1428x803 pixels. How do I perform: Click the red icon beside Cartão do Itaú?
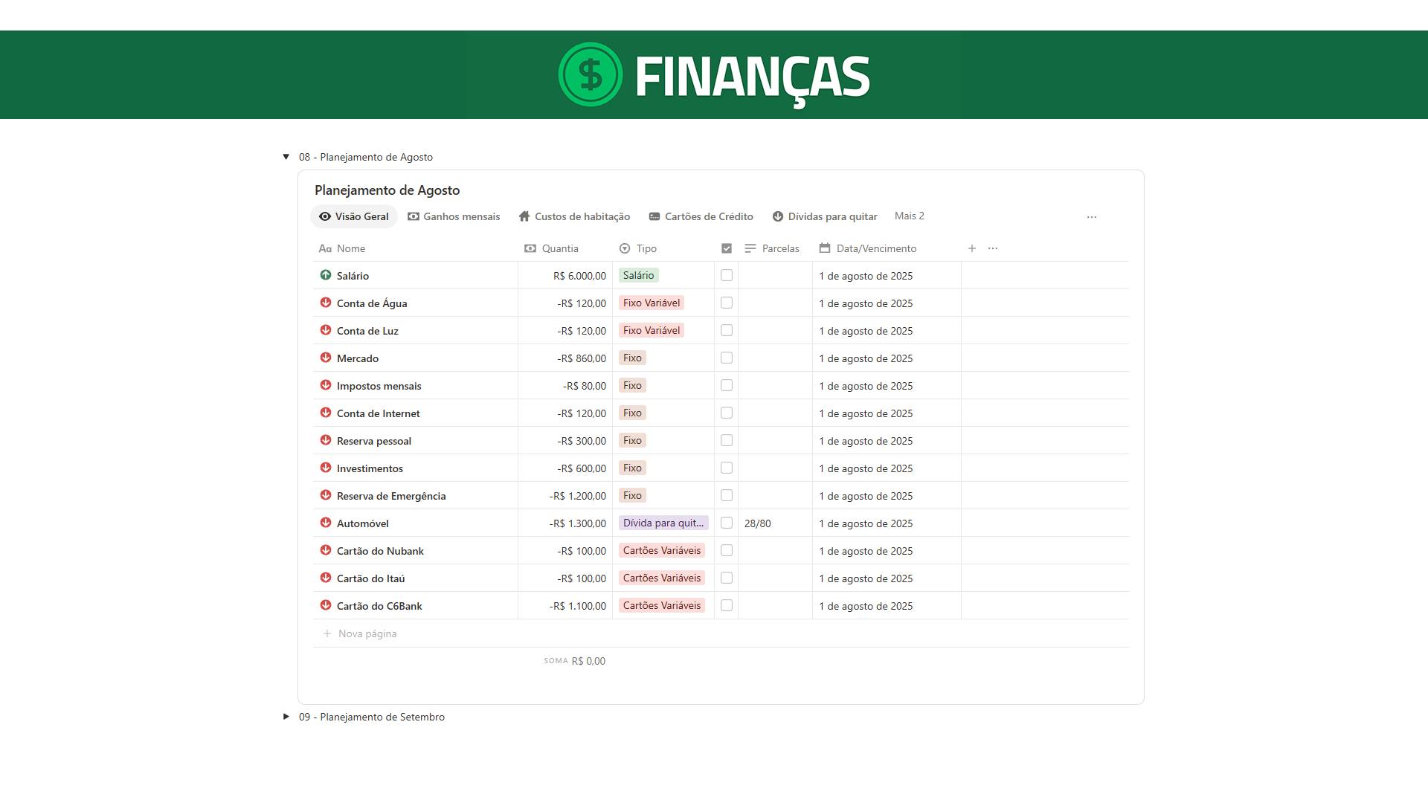pyautogui.click(x=326, y=578)
